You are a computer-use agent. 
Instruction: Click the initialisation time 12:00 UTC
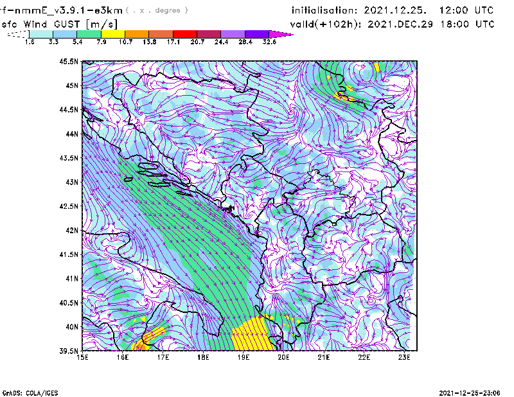point(466,10)
